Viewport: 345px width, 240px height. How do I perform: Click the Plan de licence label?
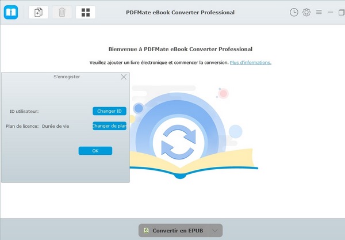coord(22,126)
